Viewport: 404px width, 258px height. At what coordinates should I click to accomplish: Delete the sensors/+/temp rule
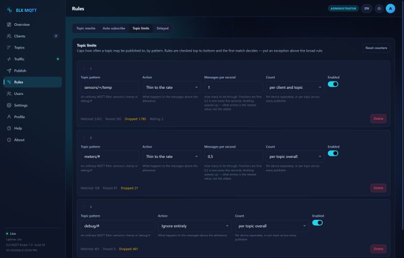[x=378, y=119]
